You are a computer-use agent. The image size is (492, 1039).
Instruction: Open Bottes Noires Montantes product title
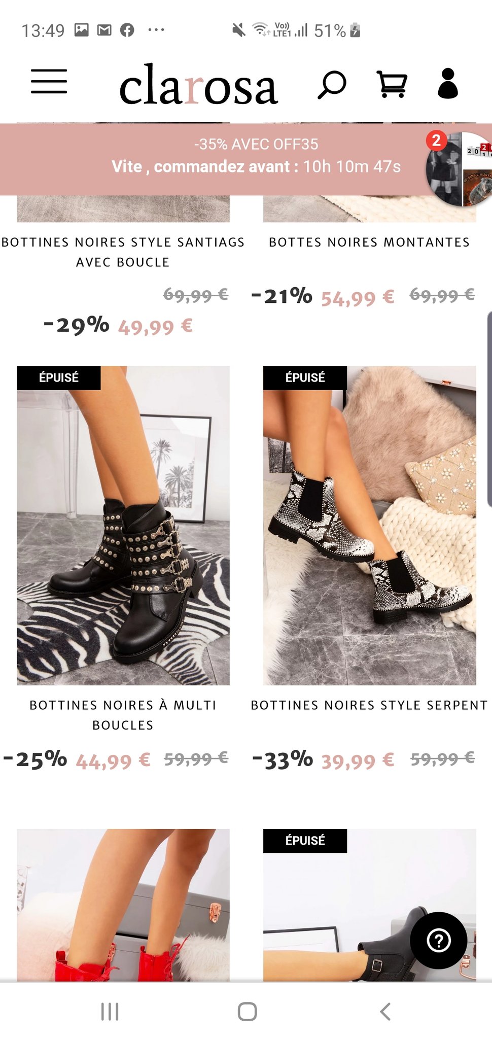(x=369, y=242)
